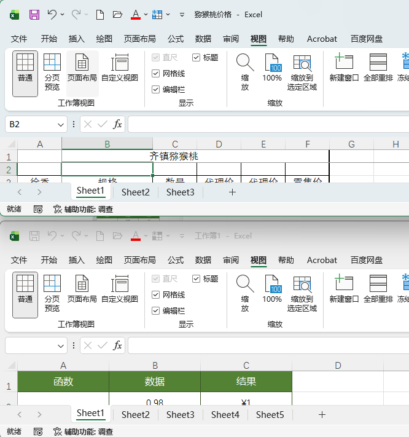
Task: Click the fx insert function button in the 工作簿1 window
Action: click(x=117, y=345)
